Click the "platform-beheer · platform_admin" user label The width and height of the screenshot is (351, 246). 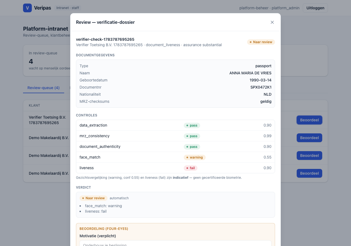pyautogui.click(x=269, y=8)
